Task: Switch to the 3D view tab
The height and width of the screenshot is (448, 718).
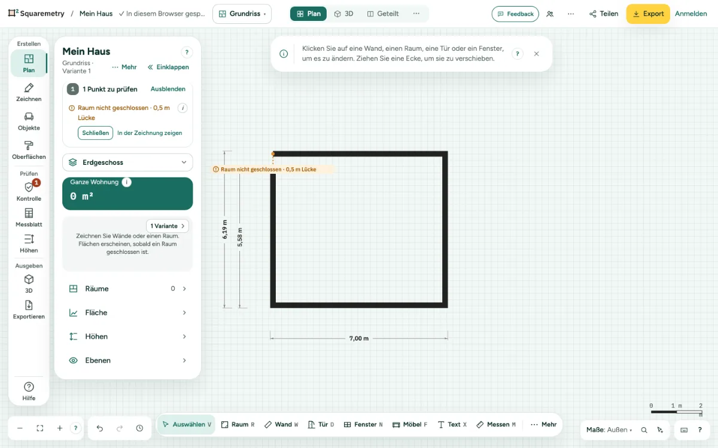Action: 343,14
